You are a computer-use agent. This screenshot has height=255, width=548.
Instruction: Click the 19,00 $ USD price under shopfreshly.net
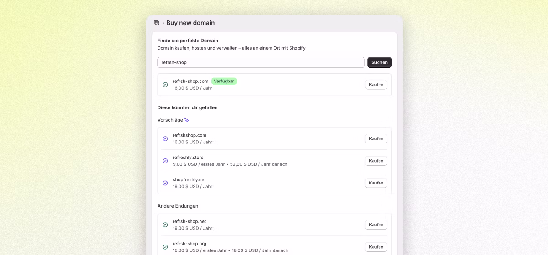(x=192, y=186)
